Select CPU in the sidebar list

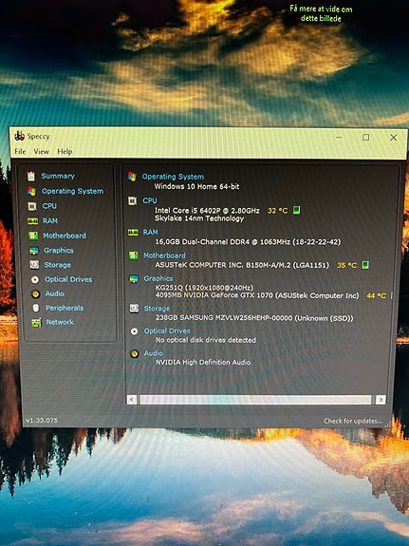point(49,206)
